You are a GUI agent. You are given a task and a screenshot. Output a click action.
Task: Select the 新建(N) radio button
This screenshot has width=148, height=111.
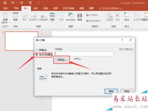click(x=37, y=50)
